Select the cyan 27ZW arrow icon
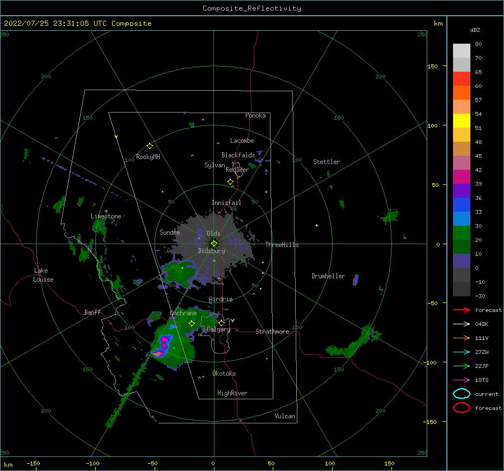 tap(461, 352)
